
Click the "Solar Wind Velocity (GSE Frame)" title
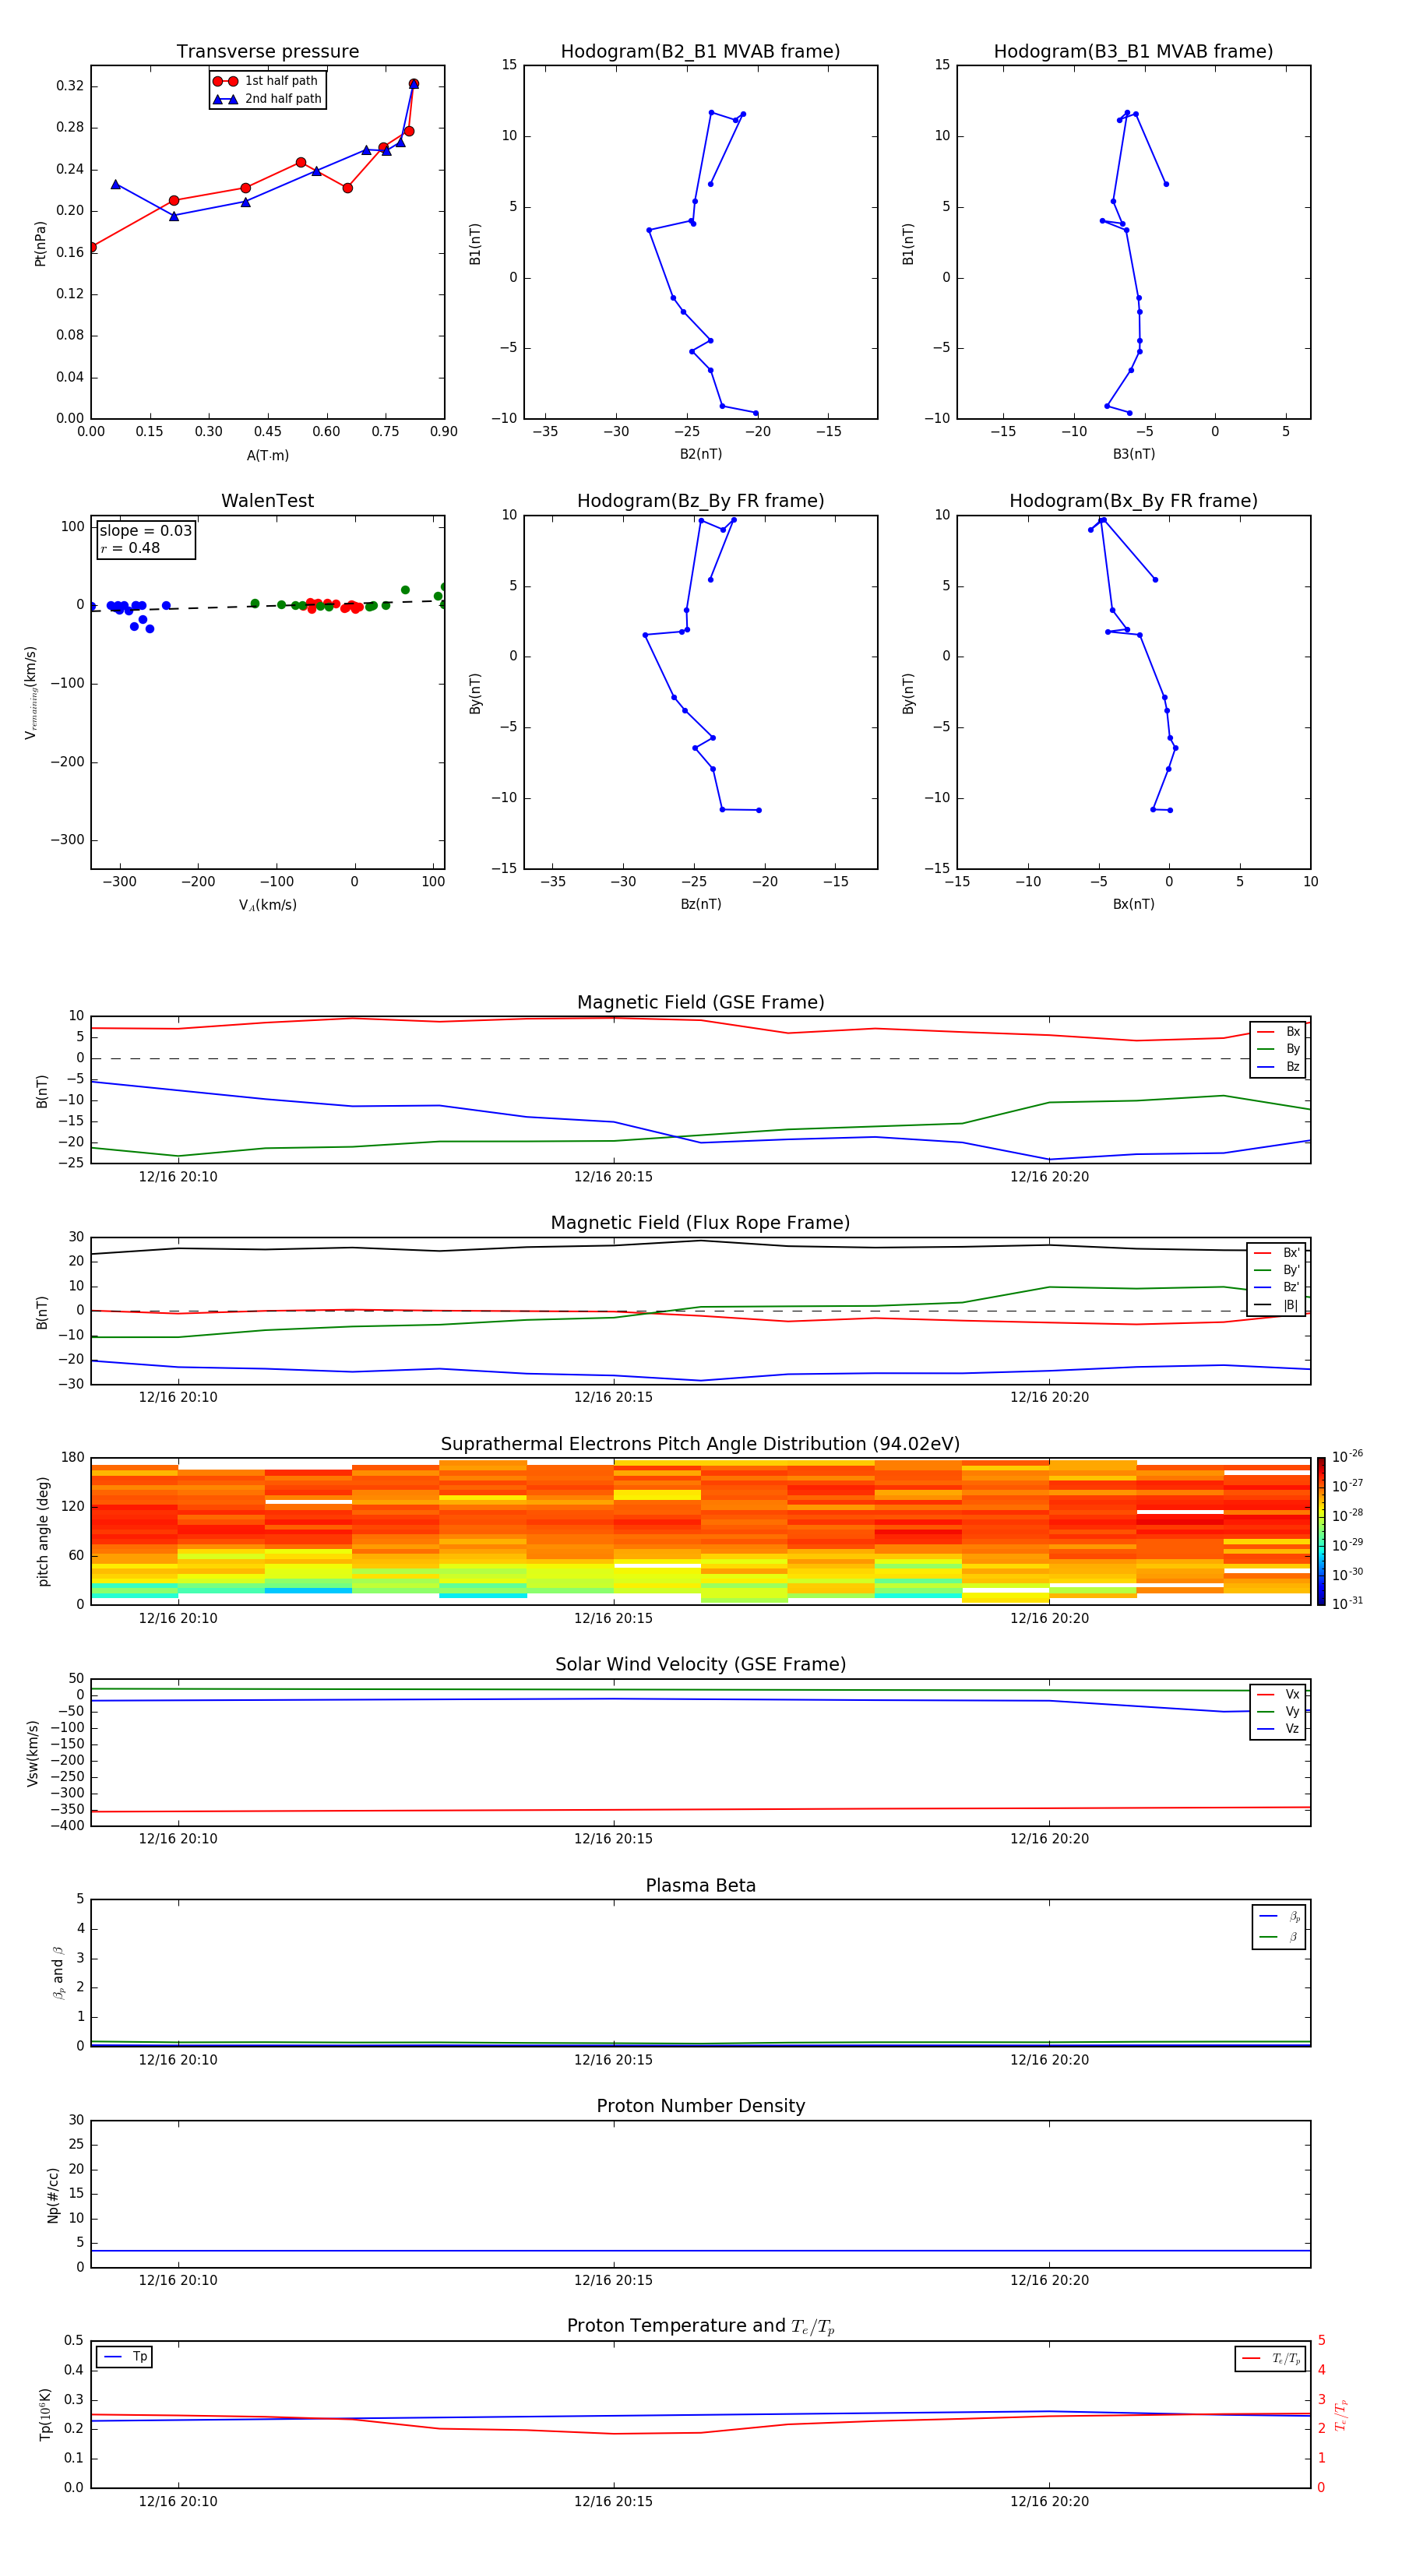click(x=700, y=1664)
